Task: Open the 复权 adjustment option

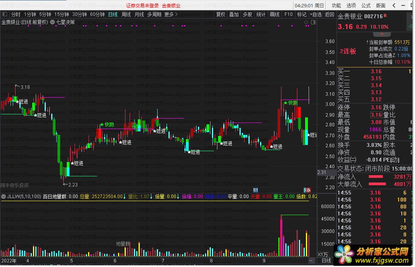Action: 221,14
